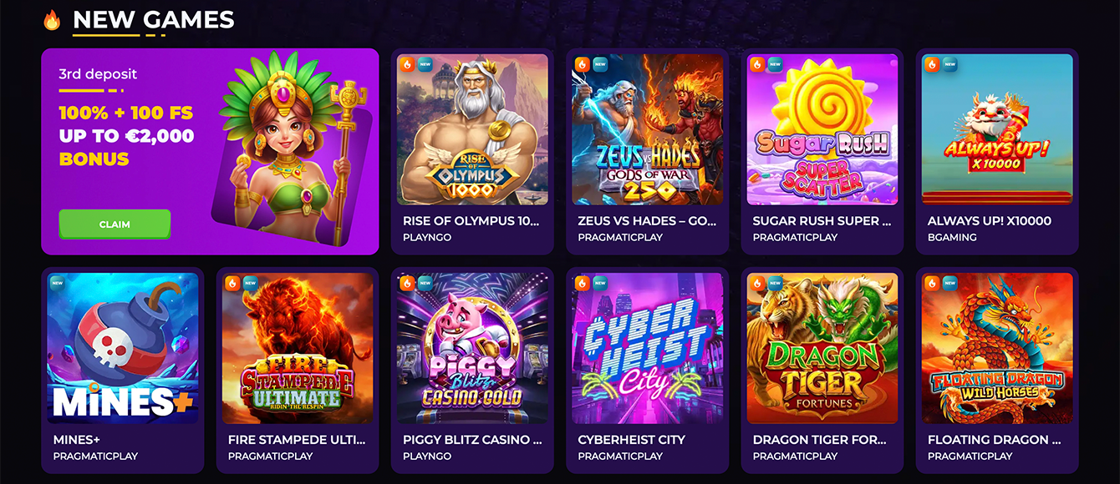The image size is (1120, 484).
Task: Click the hot flame badge on Rise of Olympus
Action: tap(407, 64)
